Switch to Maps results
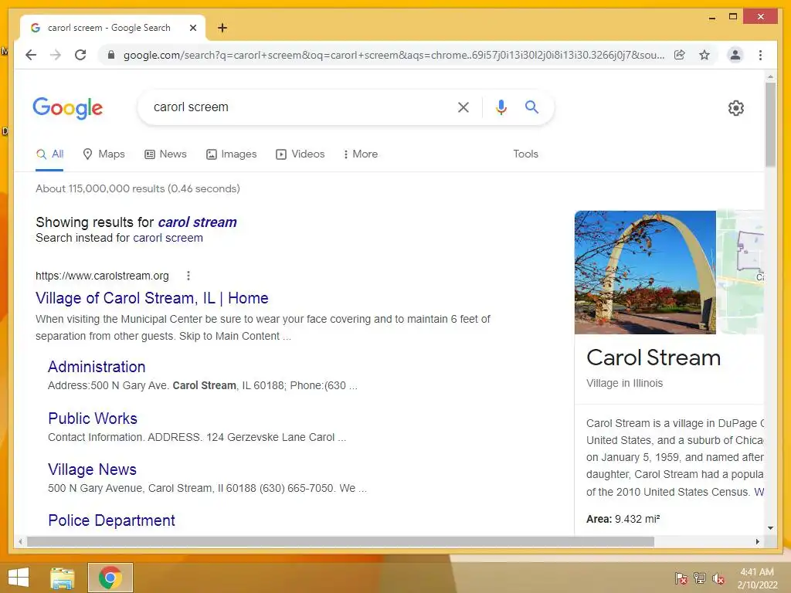The height and width of the screenshot is (593, 791). click(104, 154)
